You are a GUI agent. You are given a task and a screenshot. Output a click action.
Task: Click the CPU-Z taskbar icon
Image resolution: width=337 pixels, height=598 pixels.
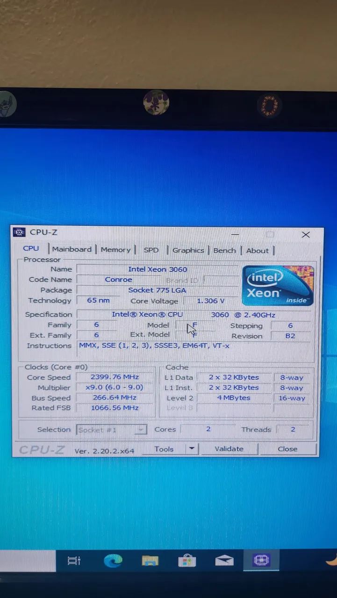point(261,560)
